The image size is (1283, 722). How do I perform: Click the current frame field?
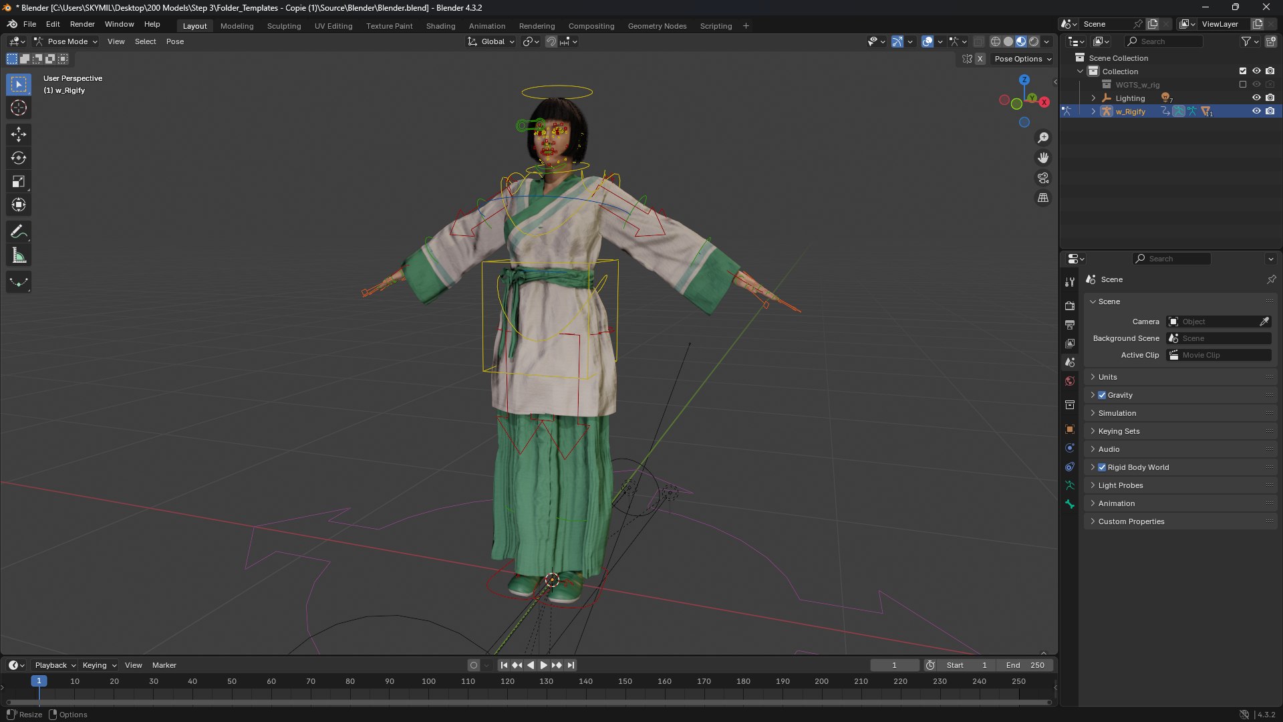894,665
